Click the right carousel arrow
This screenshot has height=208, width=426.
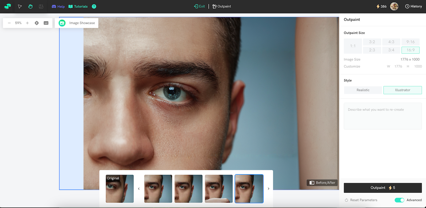[268, 188]
